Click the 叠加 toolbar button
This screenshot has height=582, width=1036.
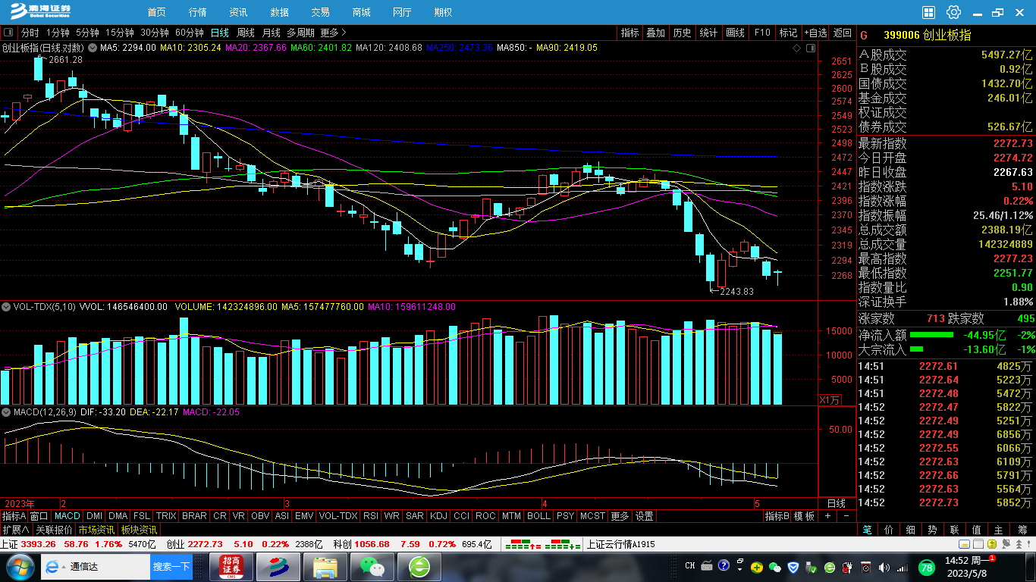pyautogui.click(x=656, y=33)
